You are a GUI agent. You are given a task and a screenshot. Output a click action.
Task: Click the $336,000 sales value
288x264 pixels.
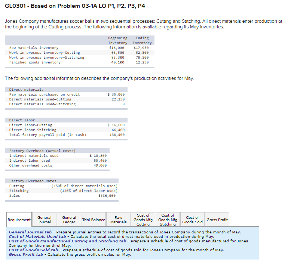107,196
